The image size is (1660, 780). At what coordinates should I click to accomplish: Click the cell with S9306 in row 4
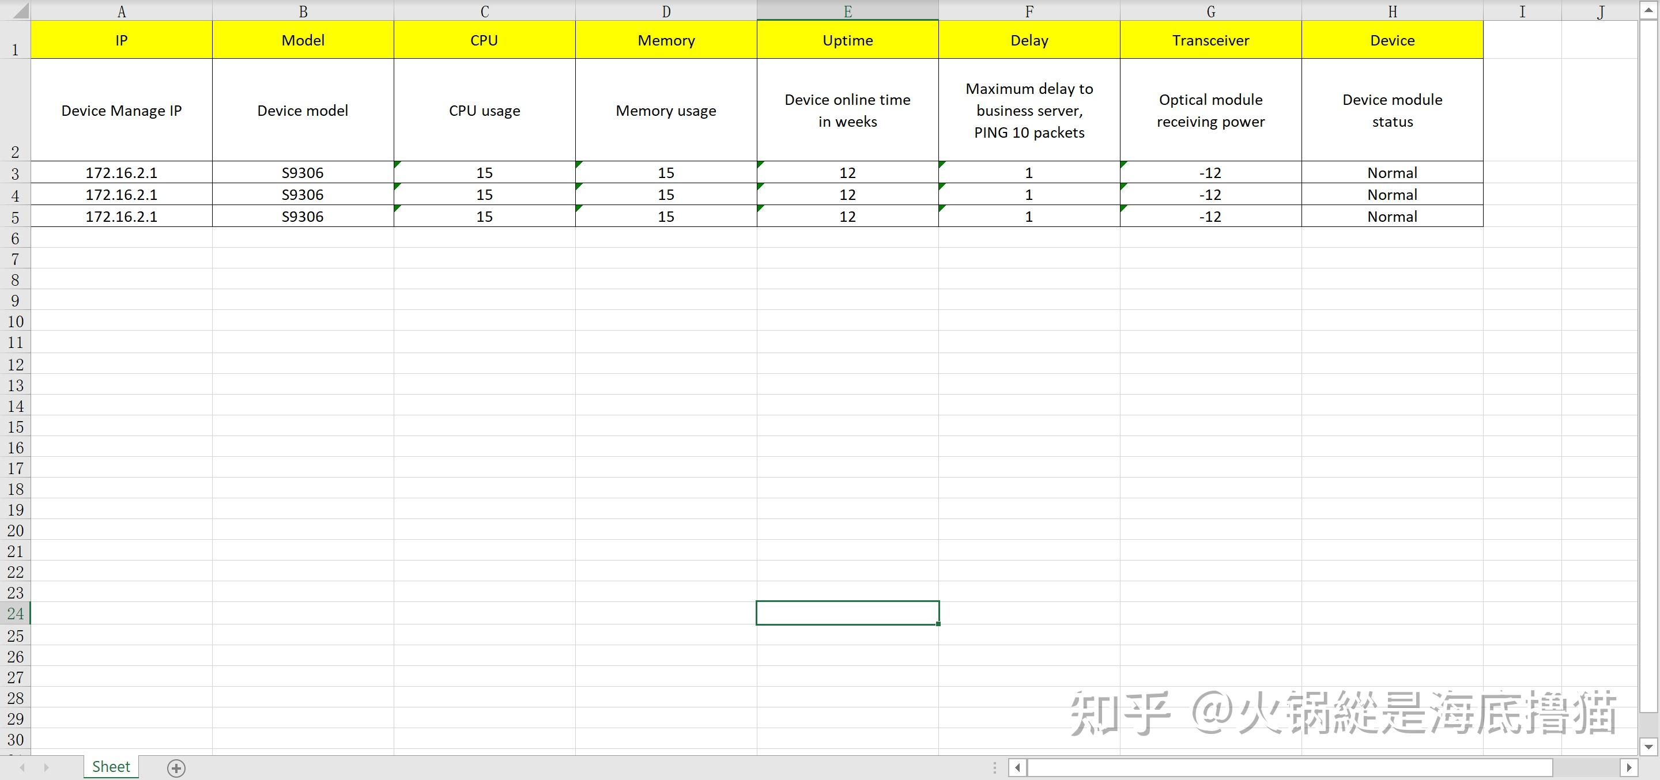[303, 194]
